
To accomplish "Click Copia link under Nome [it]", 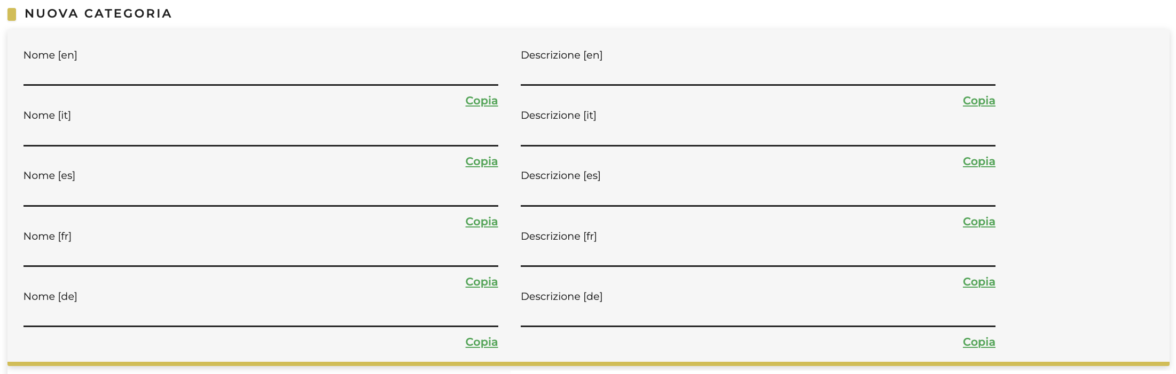I will tap(481, 161).
